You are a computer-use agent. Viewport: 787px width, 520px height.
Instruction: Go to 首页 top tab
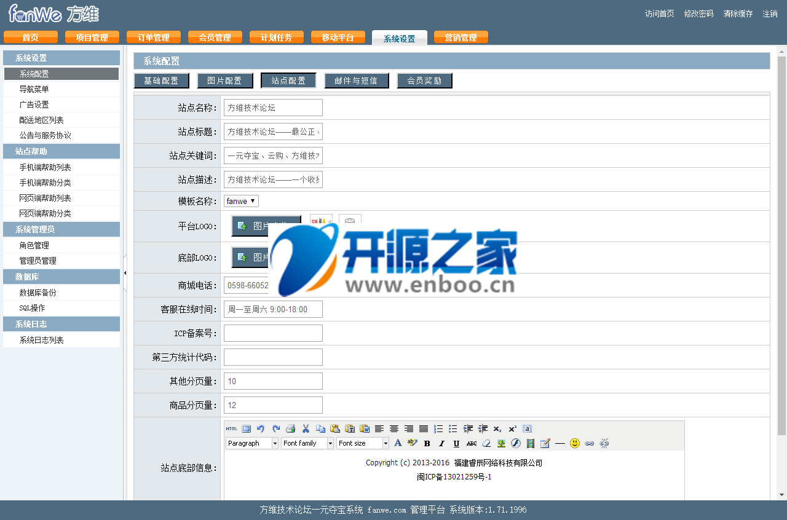click(31, 37)
